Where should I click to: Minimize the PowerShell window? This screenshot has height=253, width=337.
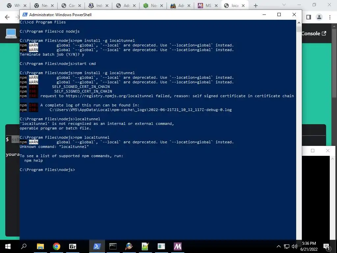[264, 14]
